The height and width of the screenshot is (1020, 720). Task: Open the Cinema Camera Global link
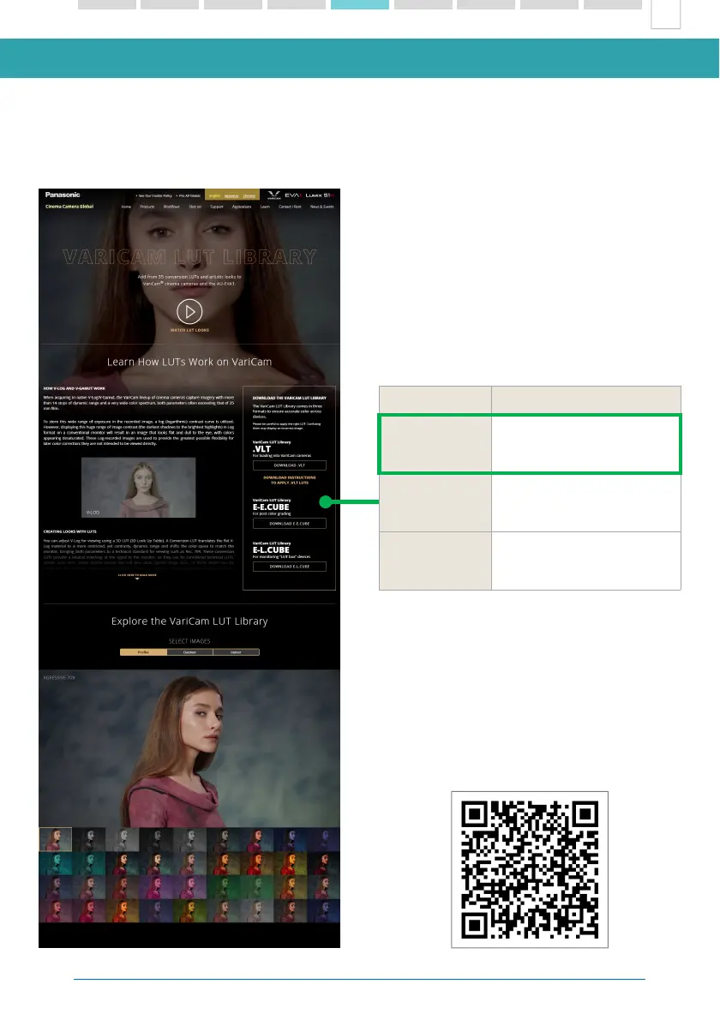tap(69, 207)
